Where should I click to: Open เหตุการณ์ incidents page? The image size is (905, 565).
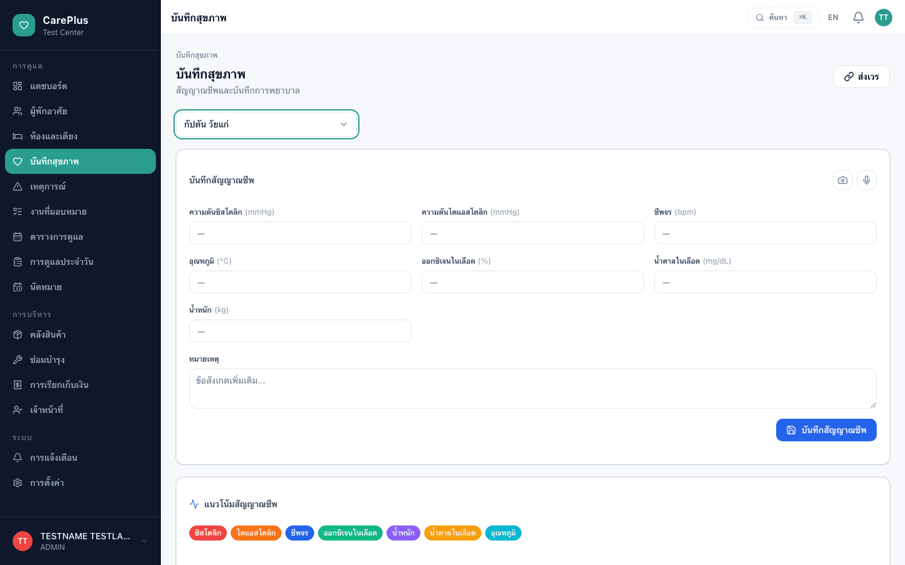(80, 186)
